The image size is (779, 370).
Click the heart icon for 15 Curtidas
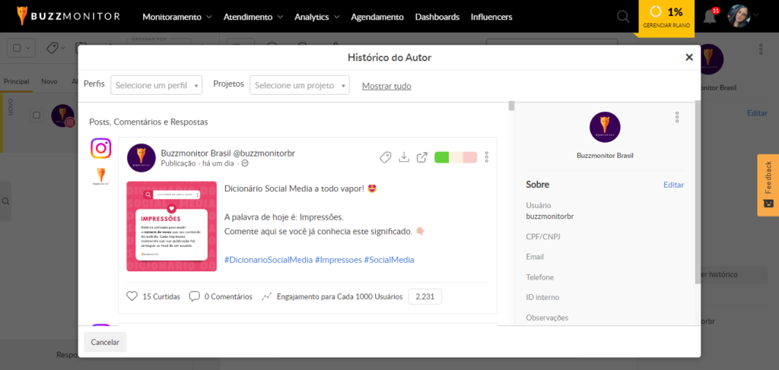[x=132, y=296]
